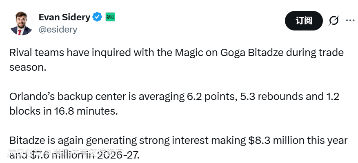Open Grok explain via the slashed-circle icon
358x163 pixels.
334,20
